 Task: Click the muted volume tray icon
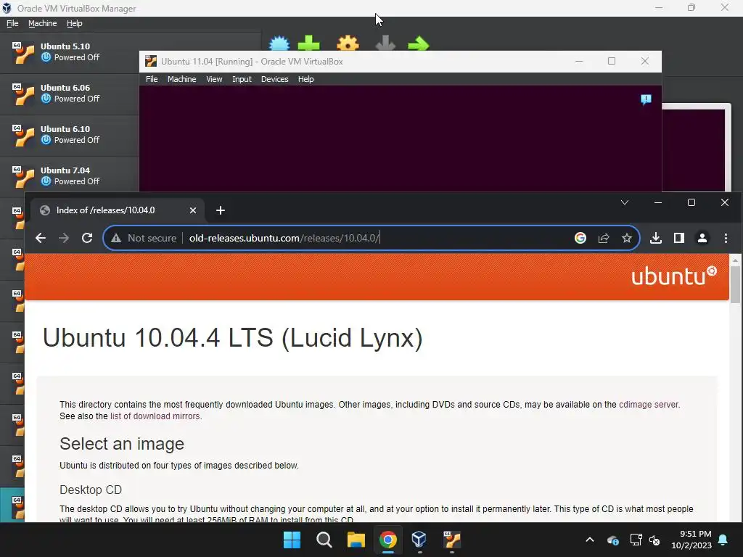tap(655, 540)
